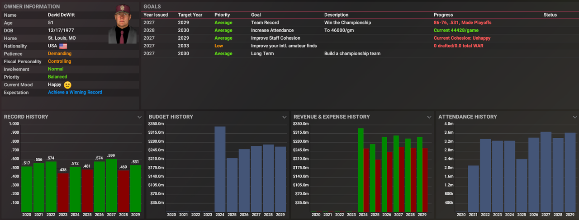Screen dimensions: 579x220
Task: Click the 12/17/1977 date of birth
Action: click(x=61, y=31)
